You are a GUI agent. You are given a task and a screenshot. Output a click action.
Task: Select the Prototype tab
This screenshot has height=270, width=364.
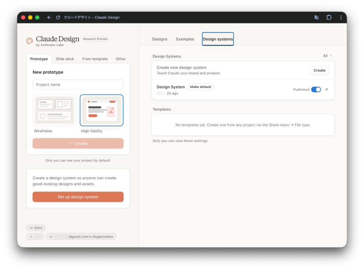(39, 59)
